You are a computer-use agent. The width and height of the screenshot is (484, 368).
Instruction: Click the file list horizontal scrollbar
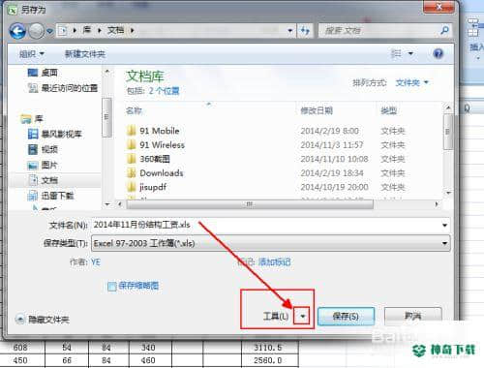tap(250, 204)
